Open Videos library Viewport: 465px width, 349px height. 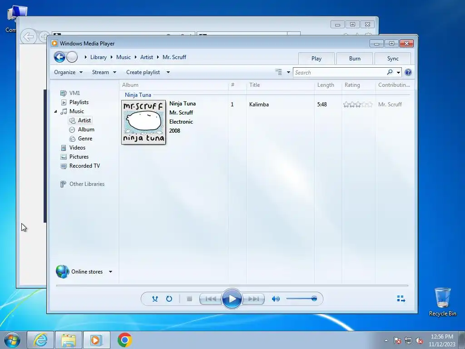click(73, 148)
